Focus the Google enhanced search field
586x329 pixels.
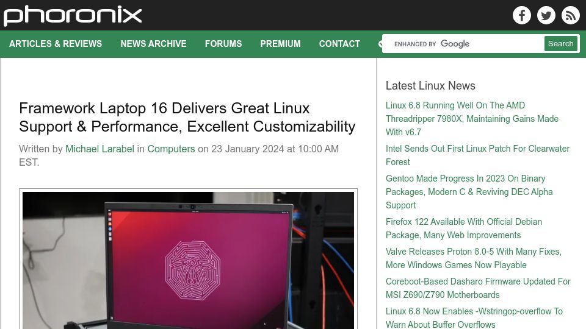coord(463,44)
